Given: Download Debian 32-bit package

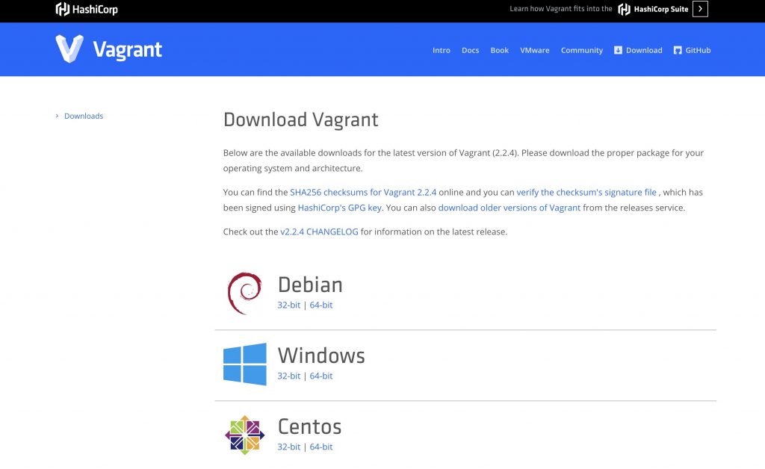Looking at the screenshot, I should pyautogui.click(x=289, y=305).
